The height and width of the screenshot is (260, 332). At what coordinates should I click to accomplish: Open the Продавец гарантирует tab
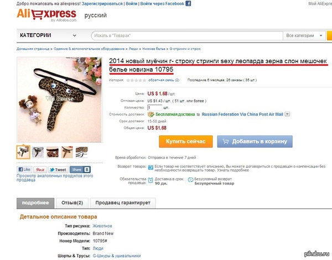pyautogui.click(x=123, y=203)
